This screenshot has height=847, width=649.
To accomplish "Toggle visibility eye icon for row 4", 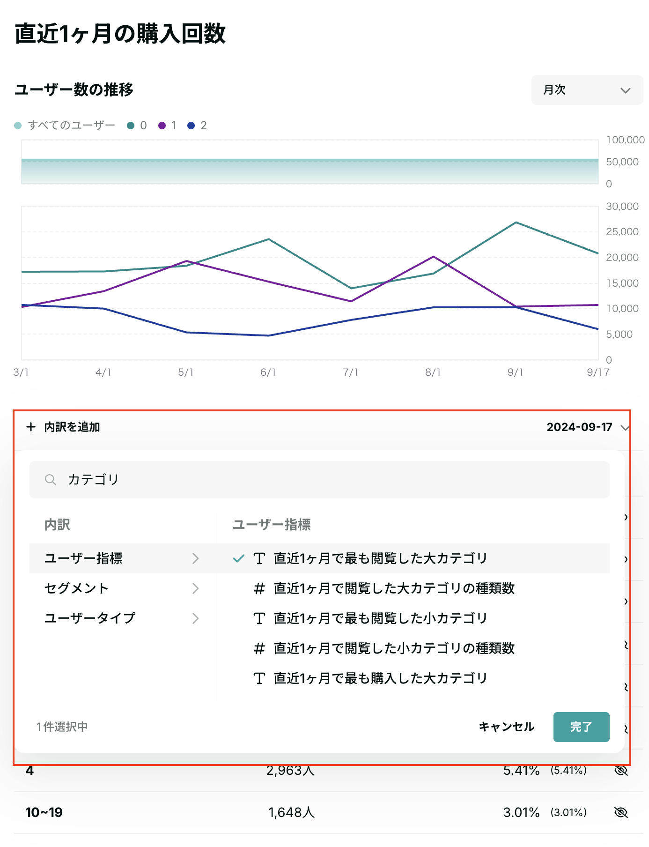I will tap(621, 771).
